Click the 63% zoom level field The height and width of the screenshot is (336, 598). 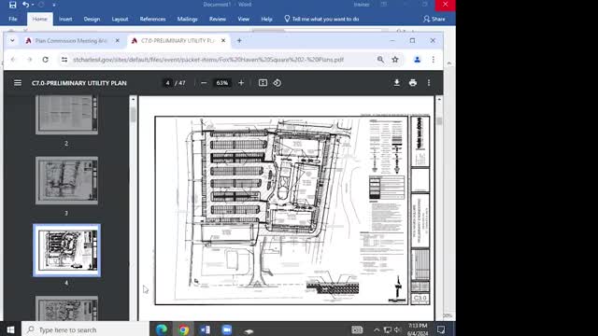point(222,83)
